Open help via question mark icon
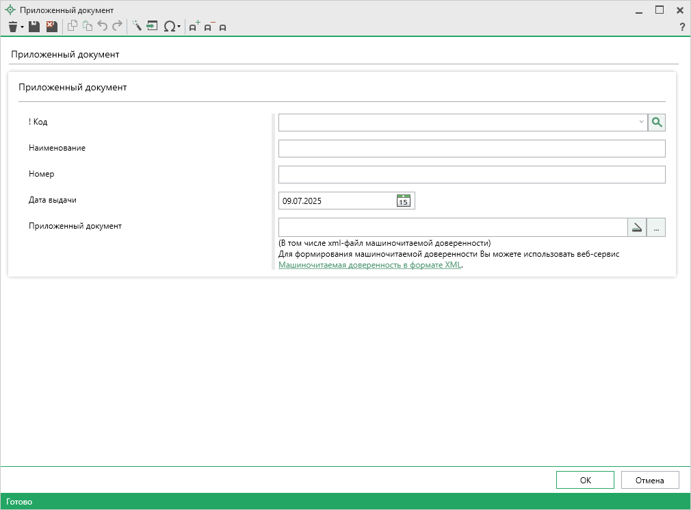The height and width of the screenshot is (510, 691). click(681, 27)
